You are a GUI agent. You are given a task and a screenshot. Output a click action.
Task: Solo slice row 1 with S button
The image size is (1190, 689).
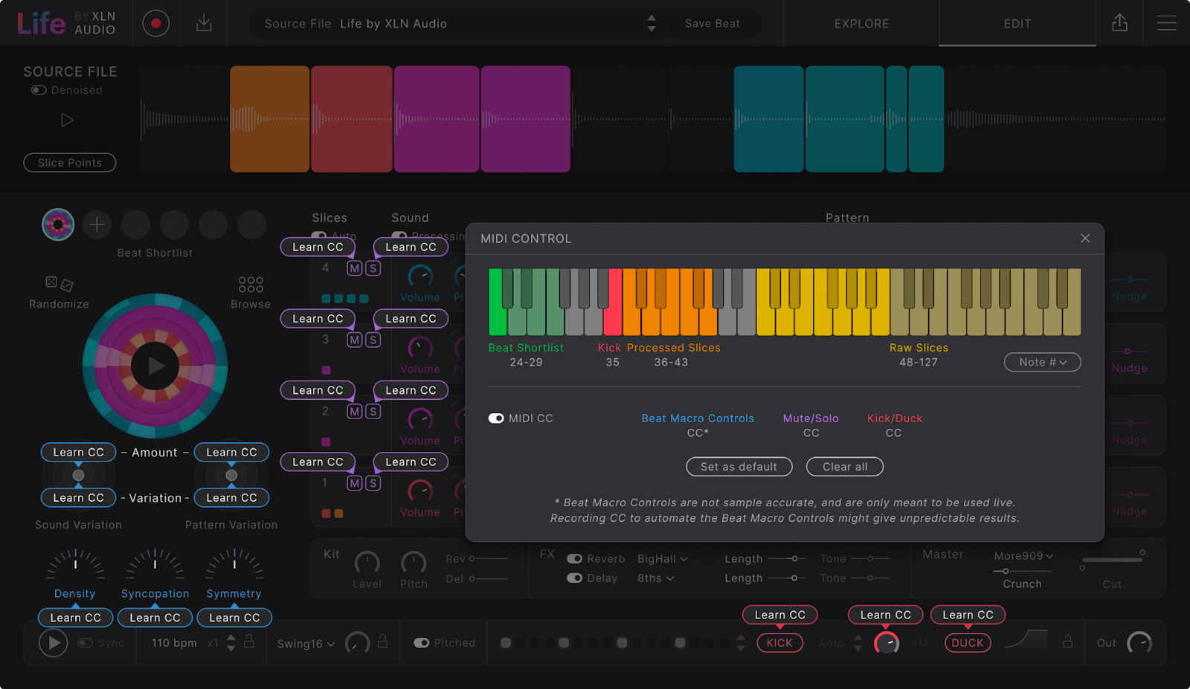[373, 483]
